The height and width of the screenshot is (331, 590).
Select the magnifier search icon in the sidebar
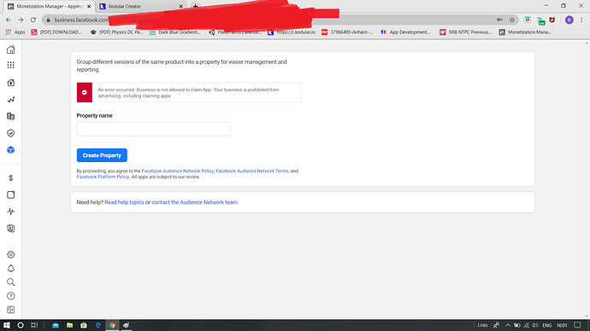click(x=10, y=282)
